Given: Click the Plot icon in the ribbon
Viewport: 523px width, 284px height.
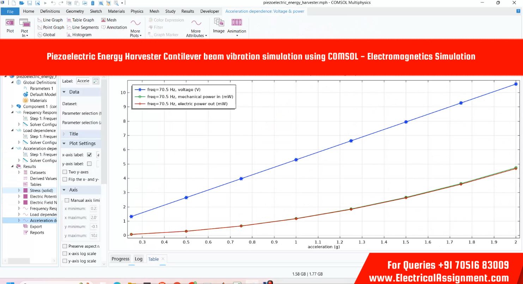Looking at the screenshot, I should pos(10,25).
